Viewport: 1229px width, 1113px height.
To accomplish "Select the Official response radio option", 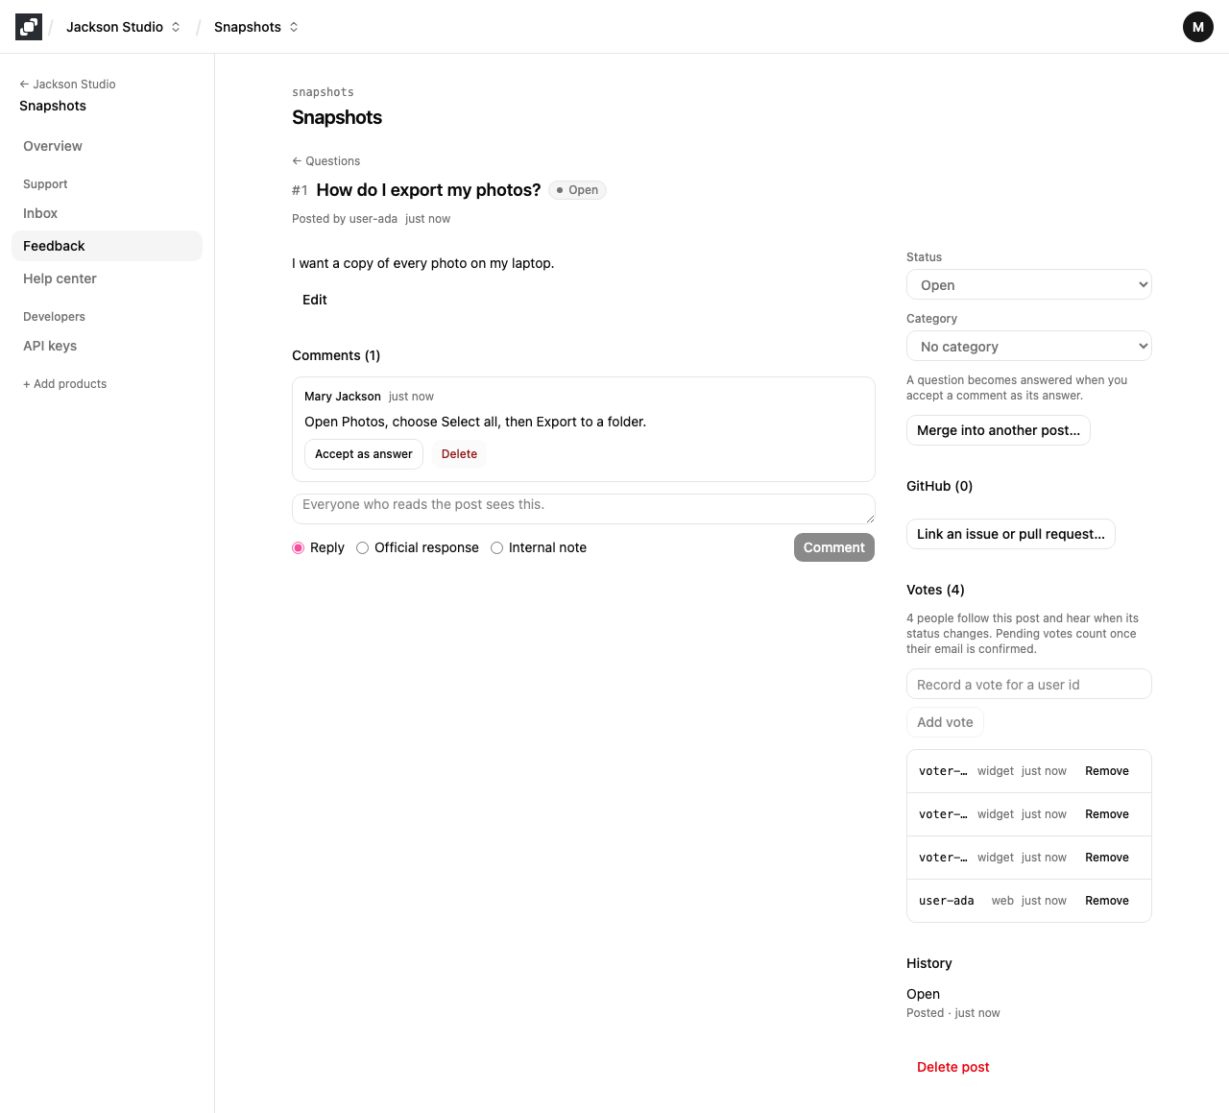I will pyautogui.click(x=363, y=547).
